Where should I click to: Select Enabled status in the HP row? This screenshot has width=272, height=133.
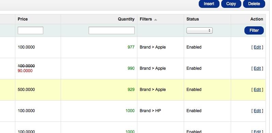click(x=194, y=111)
